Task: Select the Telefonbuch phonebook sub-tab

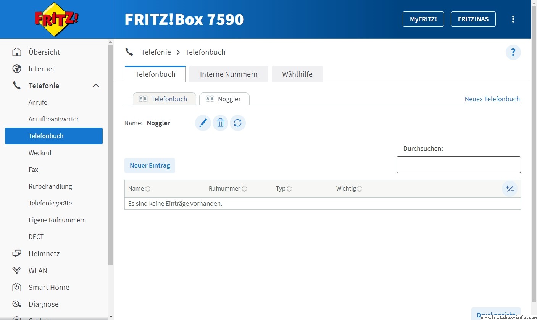Action: coord(164,99)
